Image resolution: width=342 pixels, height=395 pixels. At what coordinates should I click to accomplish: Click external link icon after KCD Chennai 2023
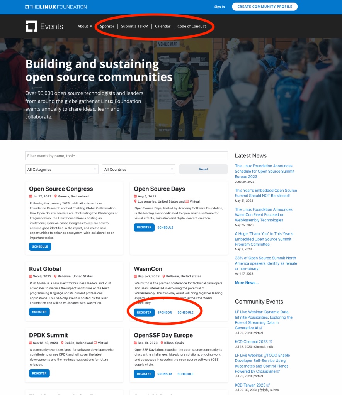271,342
